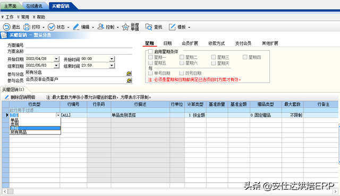Click the 固定赠品 gift type cell
The width and height of the screenshot is (340, 196).
[266, 115]
